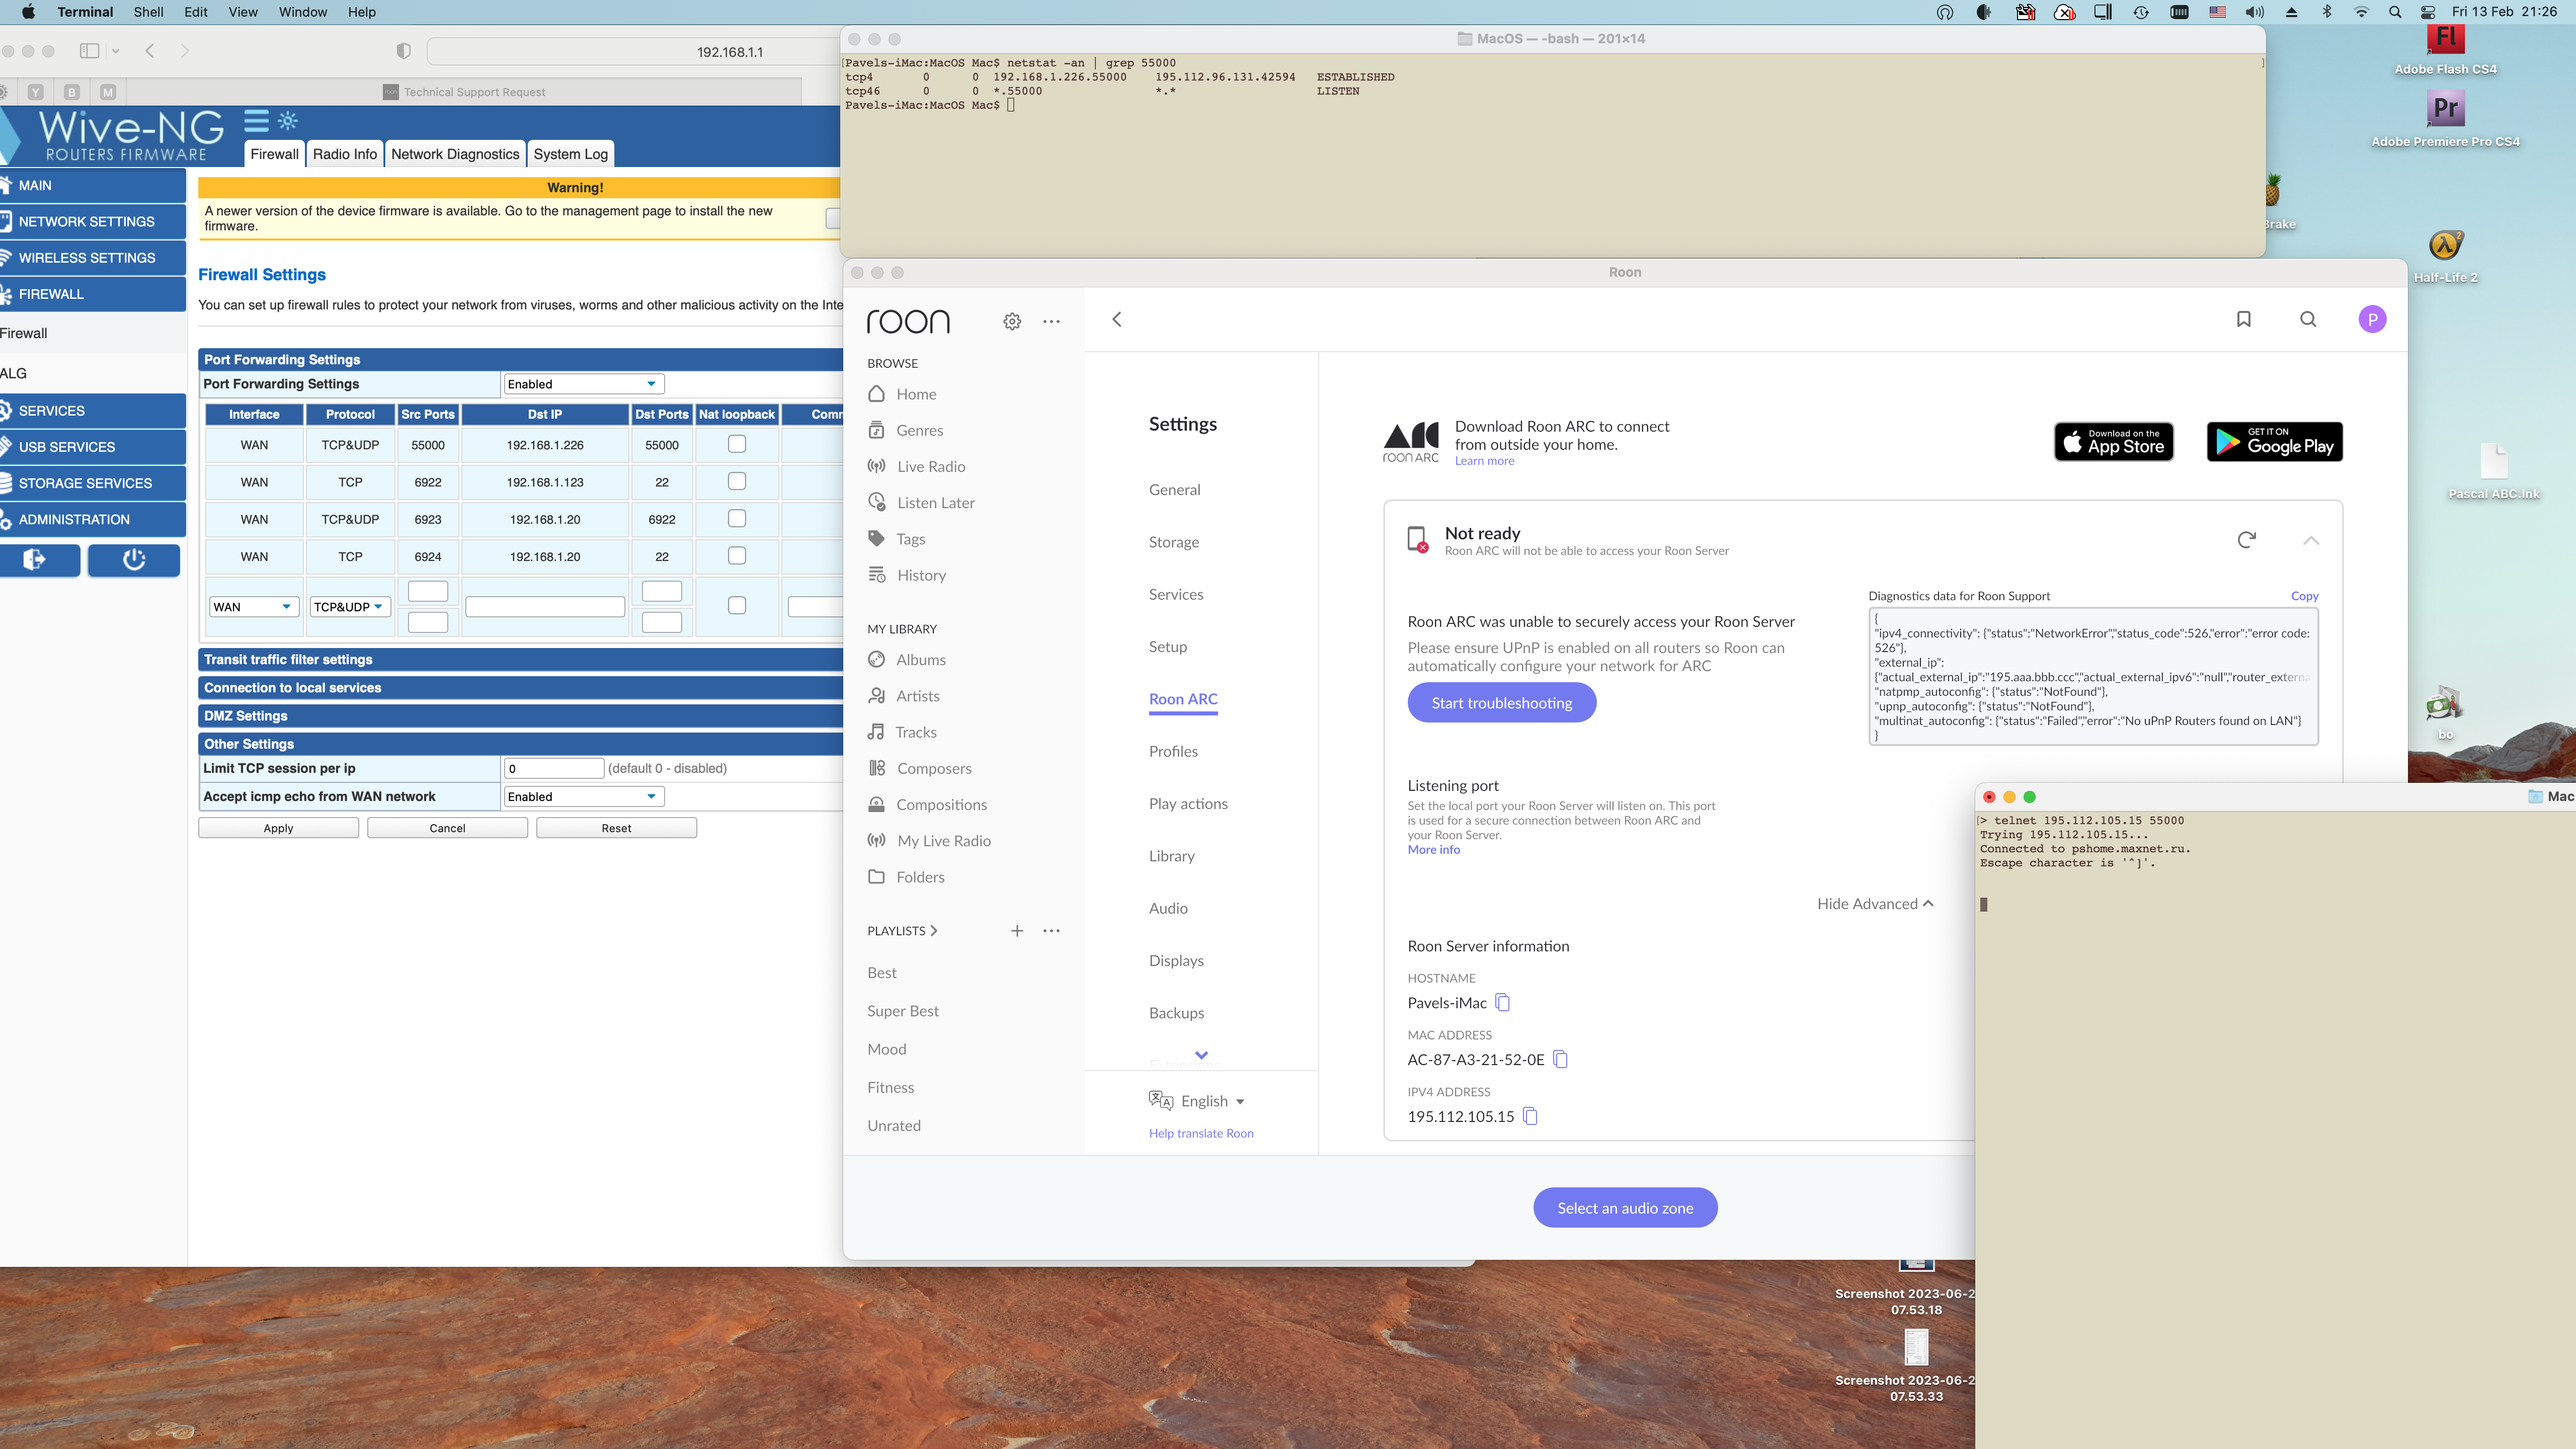Refresh Roon ARC status icon
Image resolution: width=2576 pixels, height=1449 pixels.
[x=2246, y=540]
